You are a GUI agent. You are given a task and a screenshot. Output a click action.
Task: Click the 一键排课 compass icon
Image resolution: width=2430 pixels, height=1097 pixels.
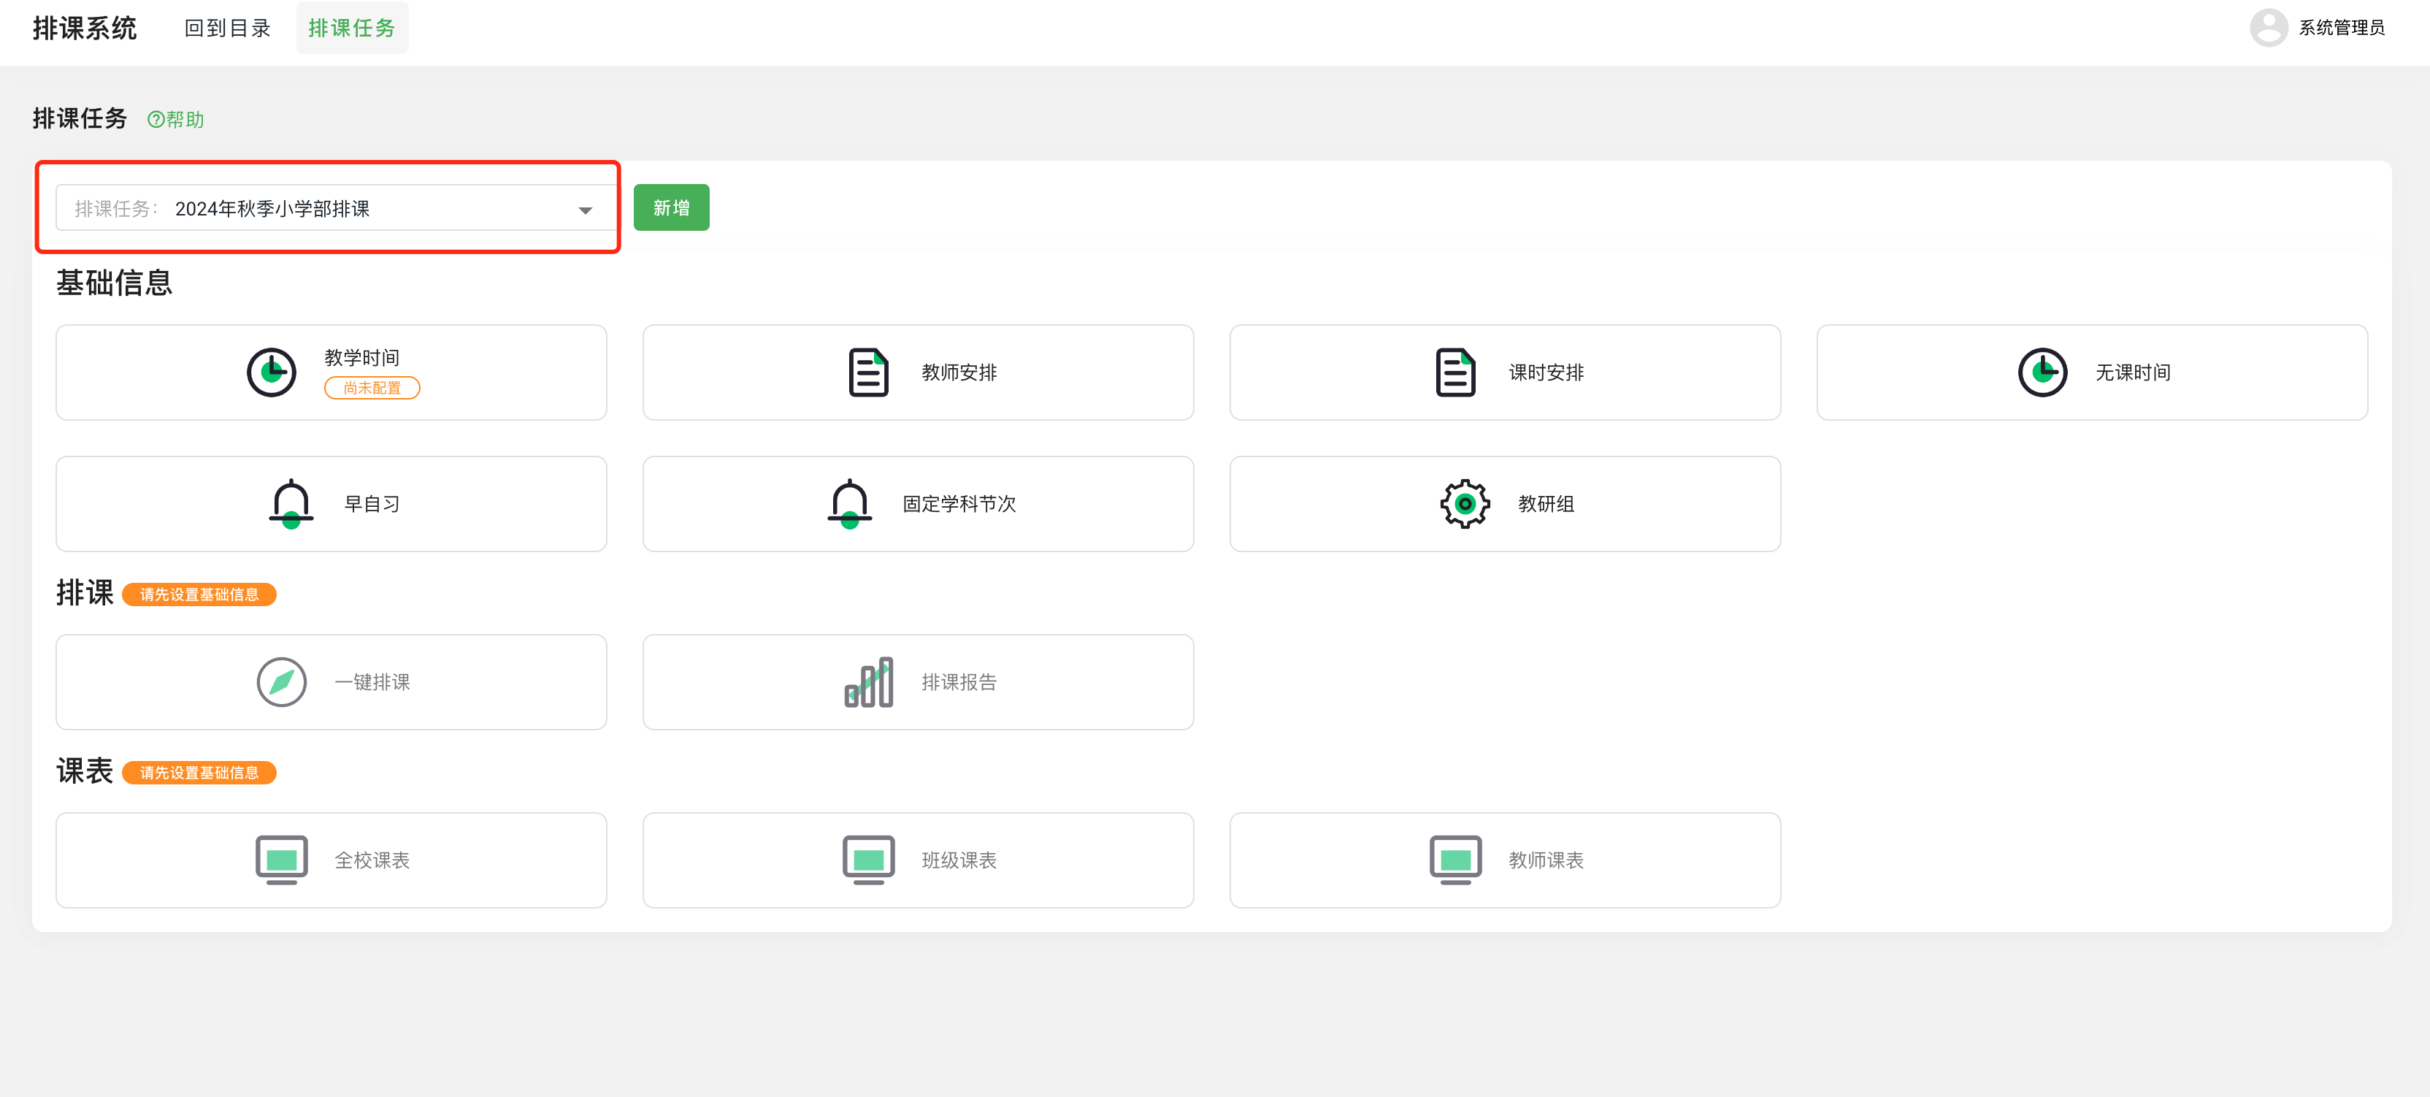click(281, 682)
